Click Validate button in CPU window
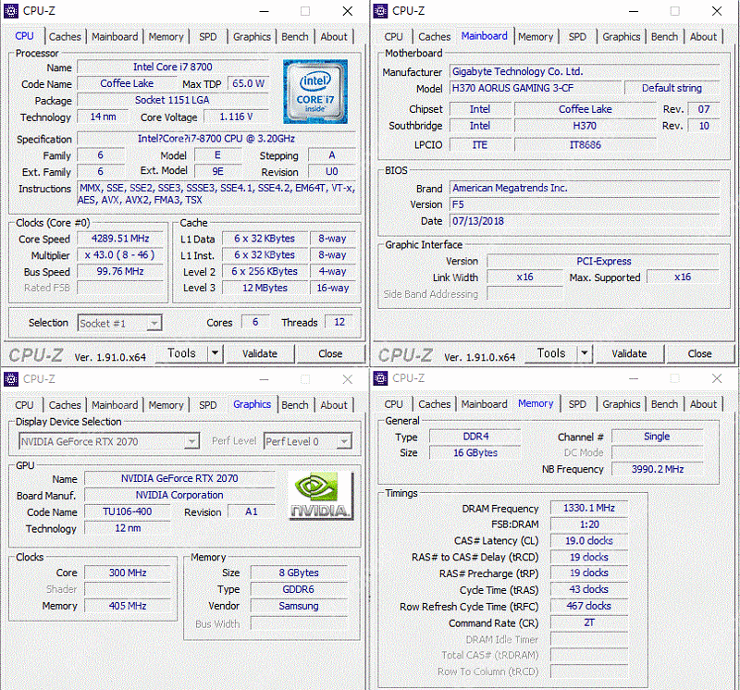Screen dimensions: 740x690 [x=260, y=353]
